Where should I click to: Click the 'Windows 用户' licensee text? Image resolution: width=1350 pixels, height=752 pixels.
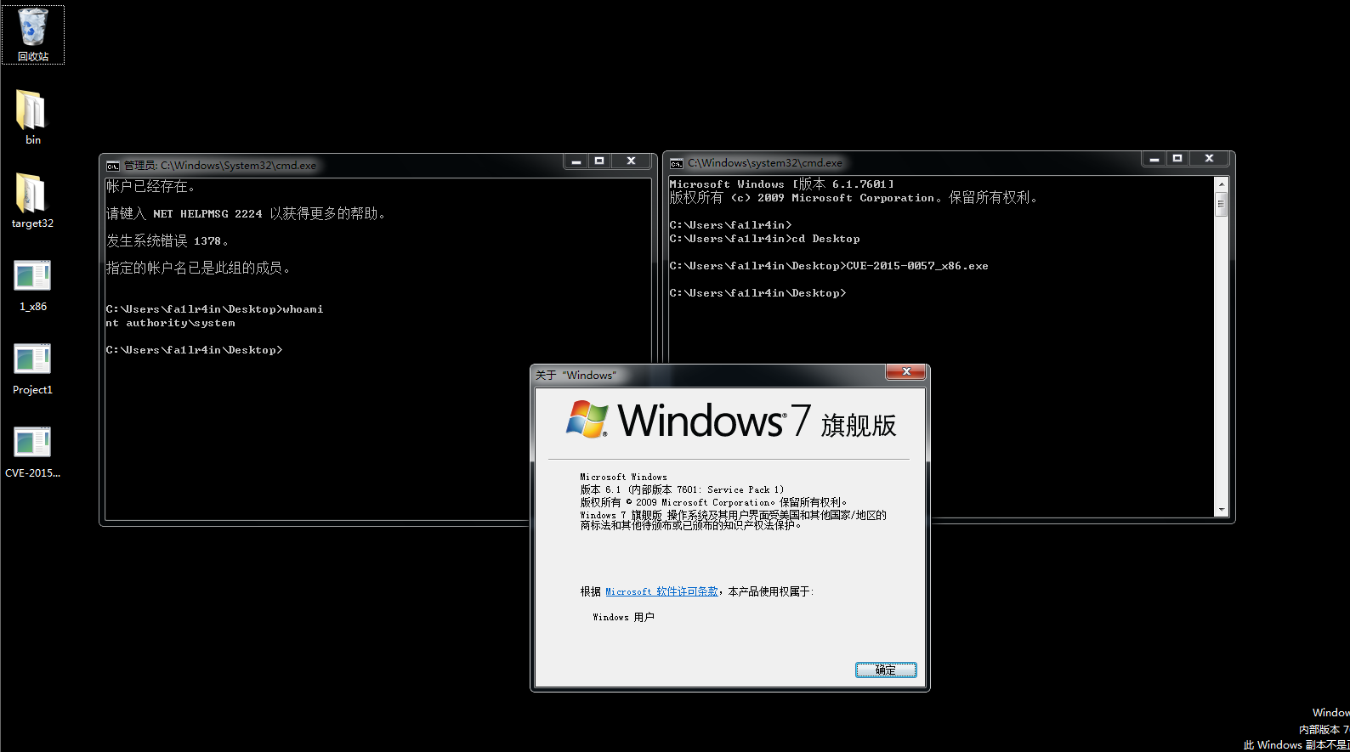tap(624, 617)
